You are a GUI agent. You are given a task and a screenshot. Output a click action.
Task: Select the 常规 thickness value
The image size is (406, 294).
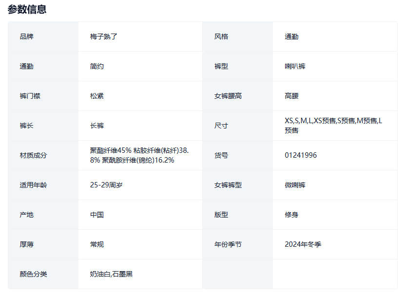[x=97, y=244]
